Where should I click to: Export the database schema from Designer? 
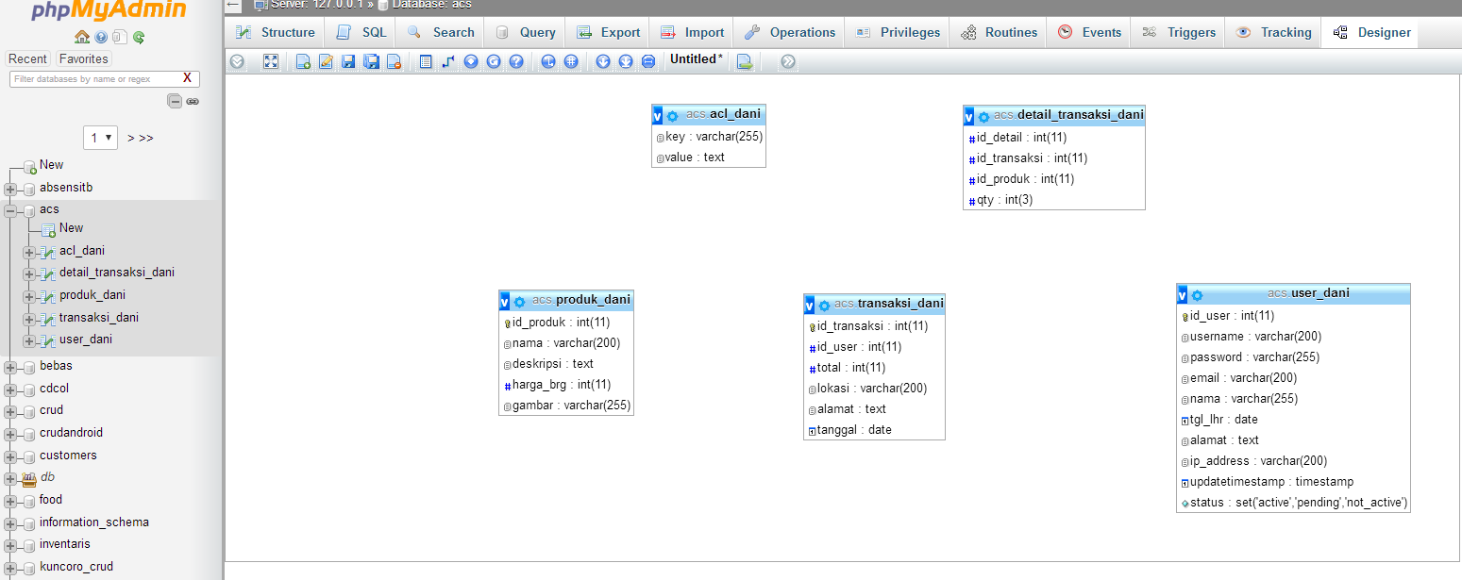tap(745, 60)
